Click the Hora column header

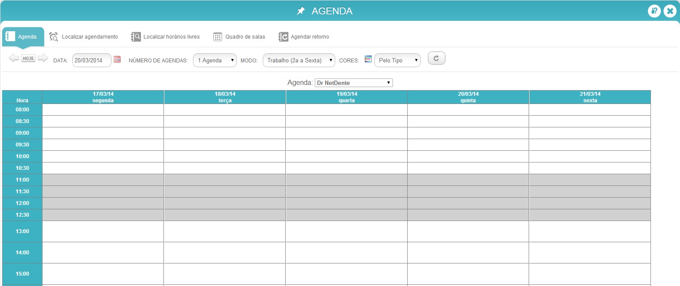click(22, 97)
